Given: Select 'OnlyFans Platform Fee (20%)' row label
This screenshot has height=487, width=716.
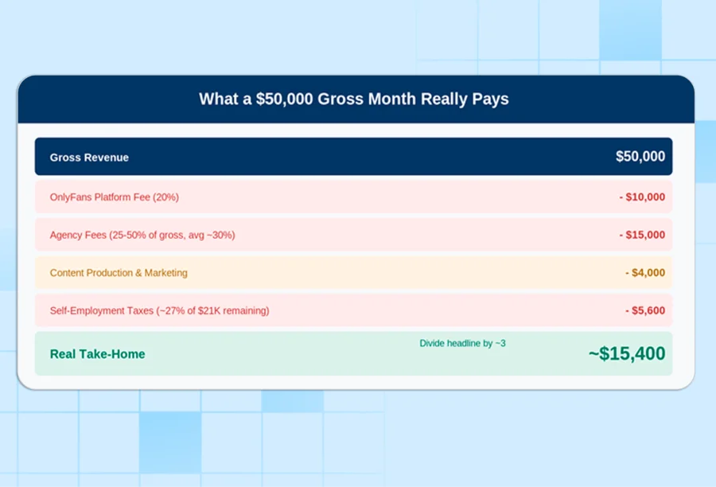Looking at the screenshot, I should pos(114,197).
